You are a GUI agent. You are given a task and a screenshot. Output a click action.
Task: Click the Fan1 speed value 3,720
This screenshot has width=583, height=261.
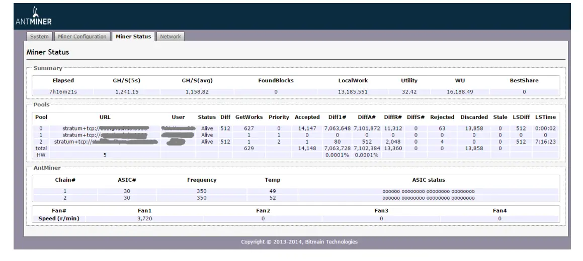click(144, 219)
